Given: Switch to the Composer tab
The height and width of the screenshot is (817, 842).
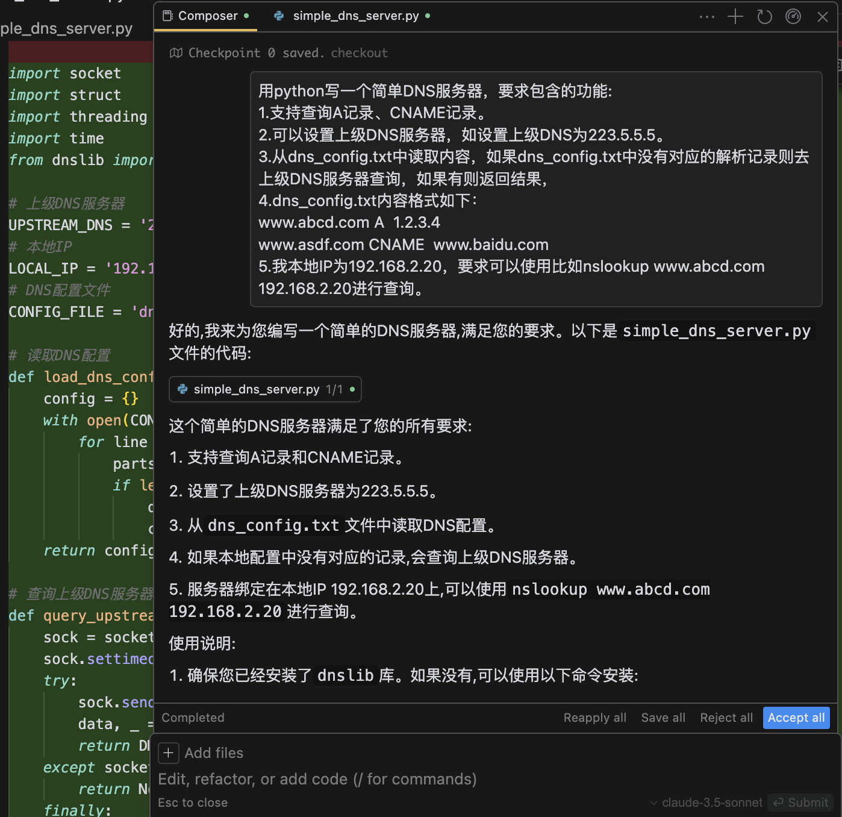Looking at the screenshot, I should pyautogui.click(x=207, y=16).
